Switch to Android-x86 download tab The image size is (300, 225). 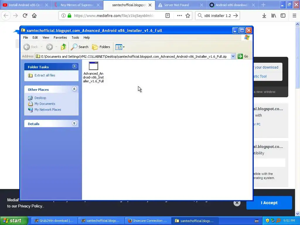(232, 5)
